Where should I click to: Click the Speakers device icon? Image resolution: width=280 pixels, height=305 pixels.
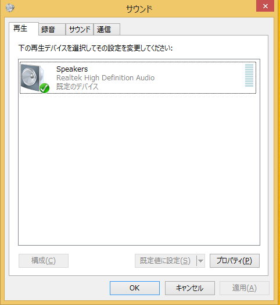click(x=34, y=78)
